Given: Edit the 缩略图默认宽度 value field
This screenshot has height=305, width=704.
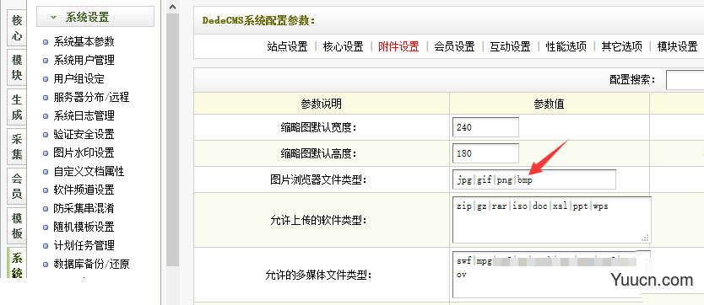Looking at the screenshot, I should [x=486, y=127].
